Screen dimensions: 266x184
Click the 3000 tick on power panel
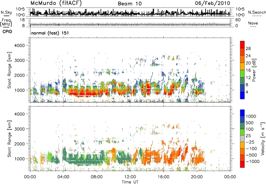pos(19,60)
